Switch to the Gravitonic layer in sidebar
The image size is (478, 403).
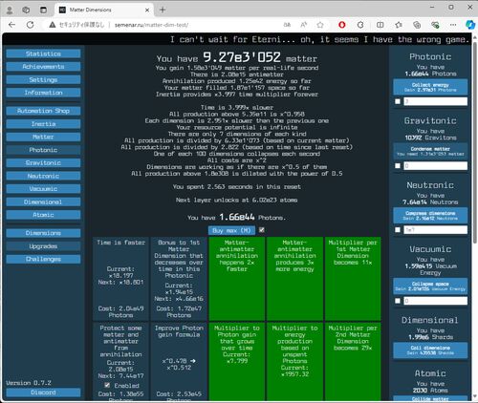pos(43,162)
